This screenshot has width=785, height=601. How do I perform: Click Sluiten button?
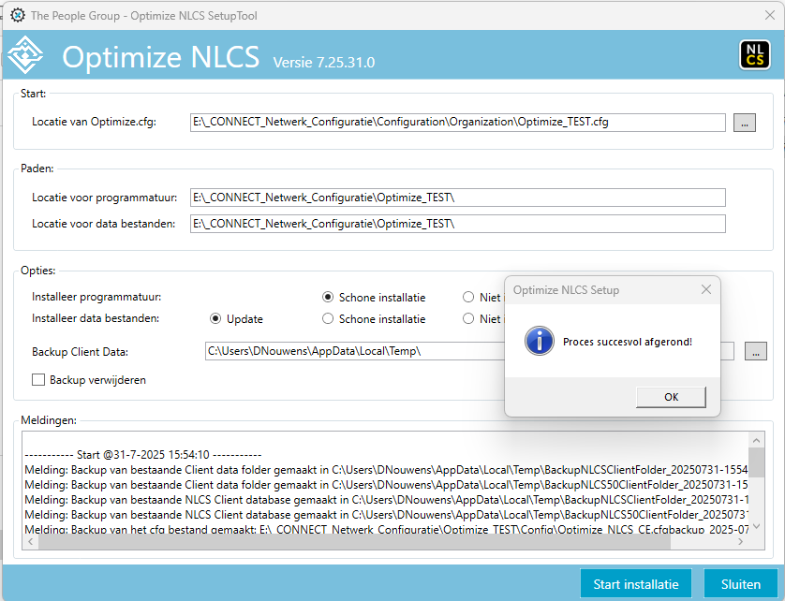pos(740,584)
